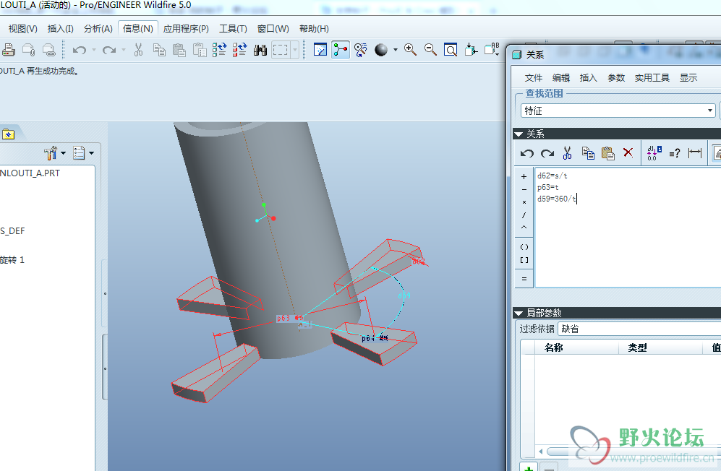Open the model tree Settings dropdown arrow
The image size is (721, 471).
pyautogui.click(x=63, y=153)
